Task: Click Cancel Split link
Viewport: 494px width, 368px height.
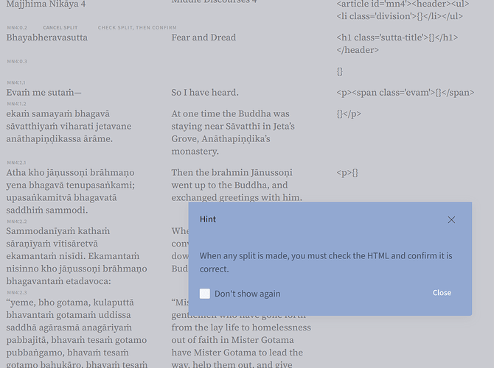Action: click(x=60, y=27)
